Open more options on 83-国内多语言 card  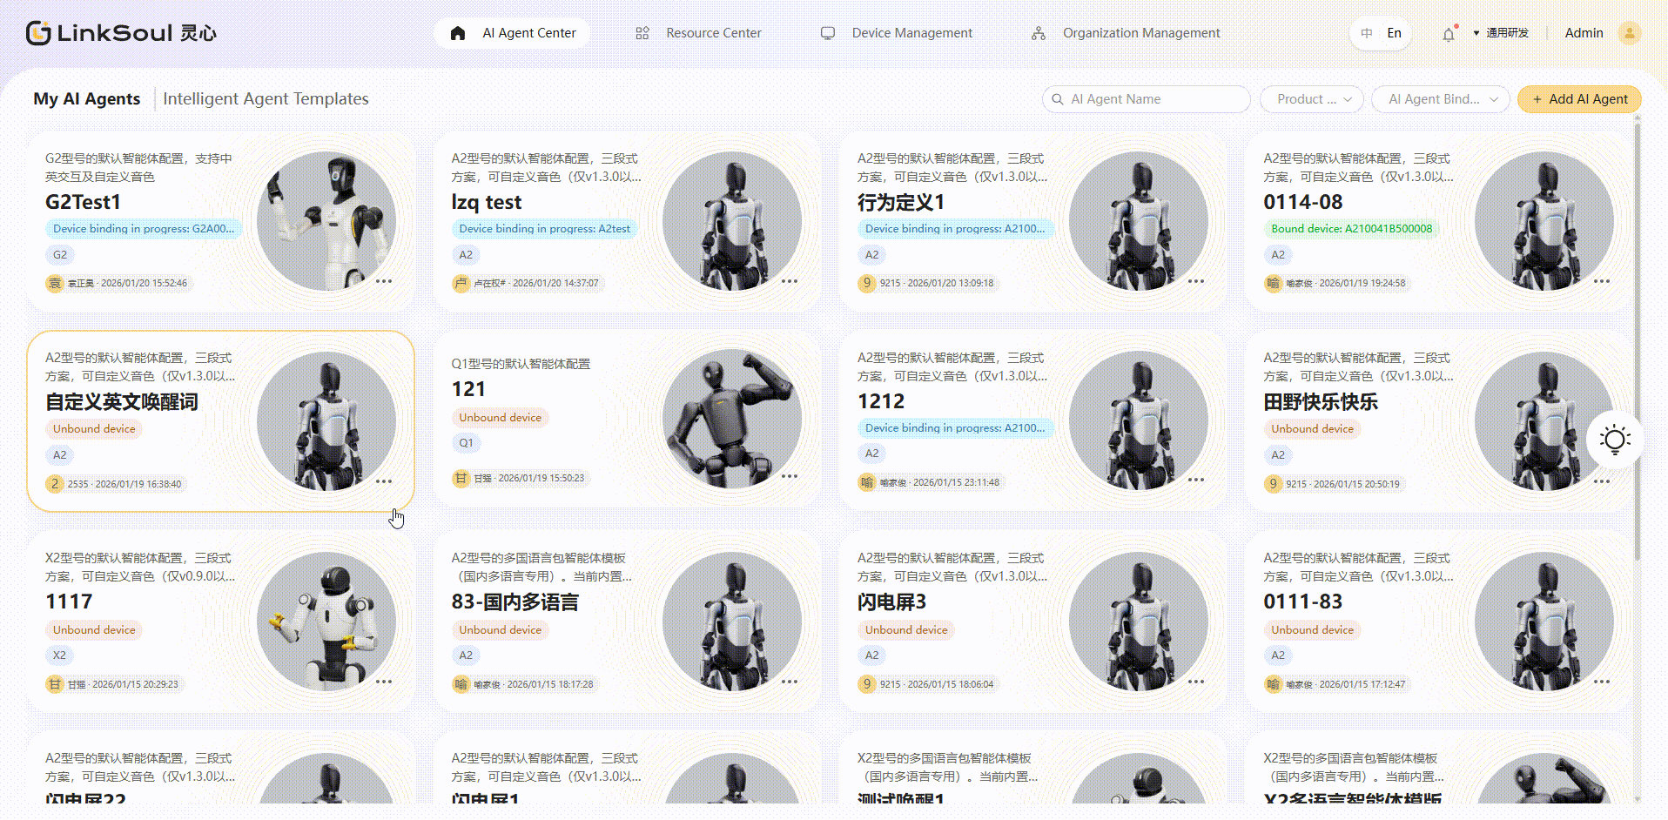pos(790,682)
